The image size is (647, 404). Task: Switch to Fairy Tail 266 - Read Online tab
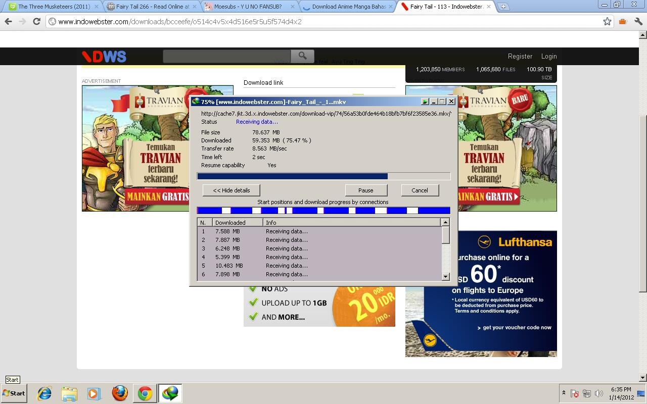tap(152, 7)
